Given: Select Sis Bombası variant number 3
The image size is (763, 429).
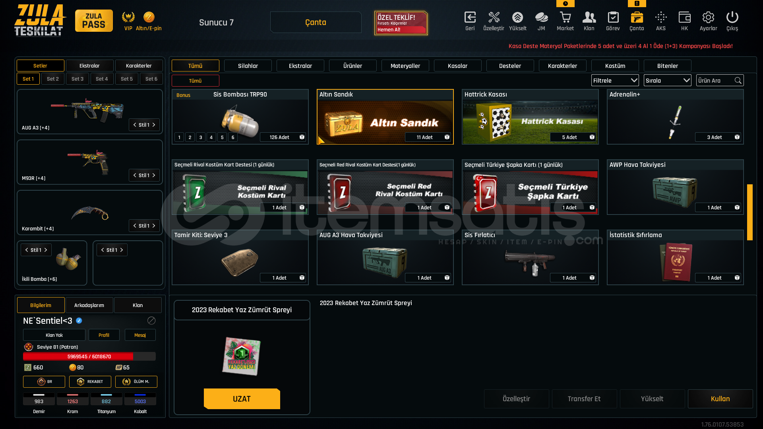Looking at the screenshot, I should click(201, 137).
